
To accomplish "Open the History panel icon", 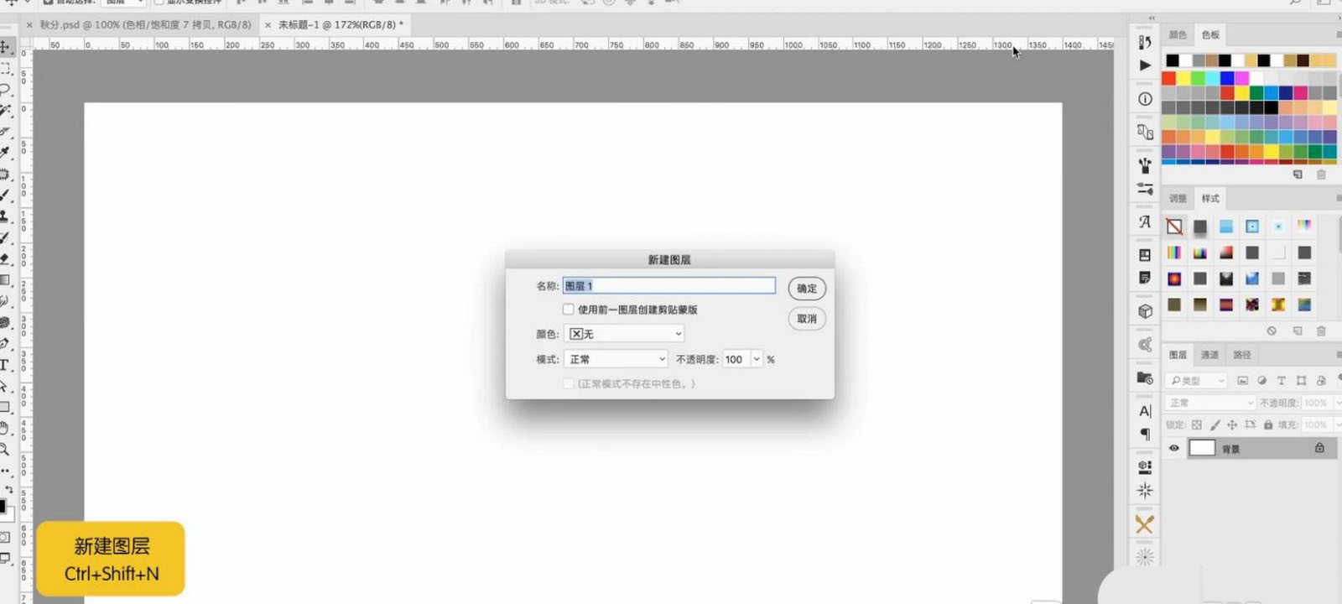I will [x=1145, y=41].
